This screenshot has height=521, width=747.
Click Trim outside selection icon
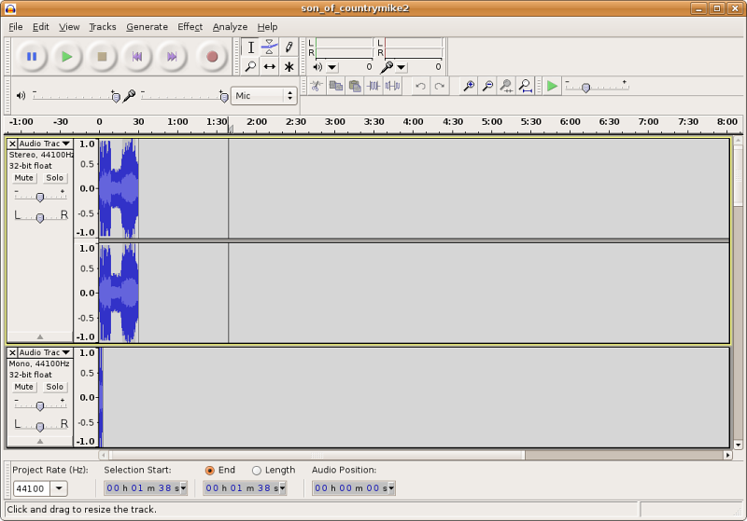(x=373, y=86)
